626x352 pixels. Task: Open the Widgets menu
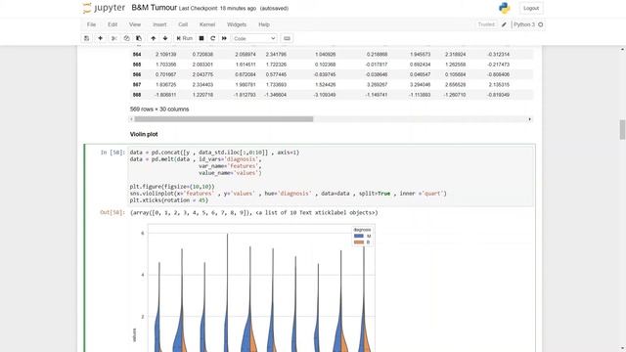point(237,24)
